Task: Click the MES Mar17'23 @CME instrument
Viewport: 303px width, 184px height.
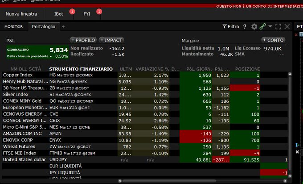Action: coord(70,127)
